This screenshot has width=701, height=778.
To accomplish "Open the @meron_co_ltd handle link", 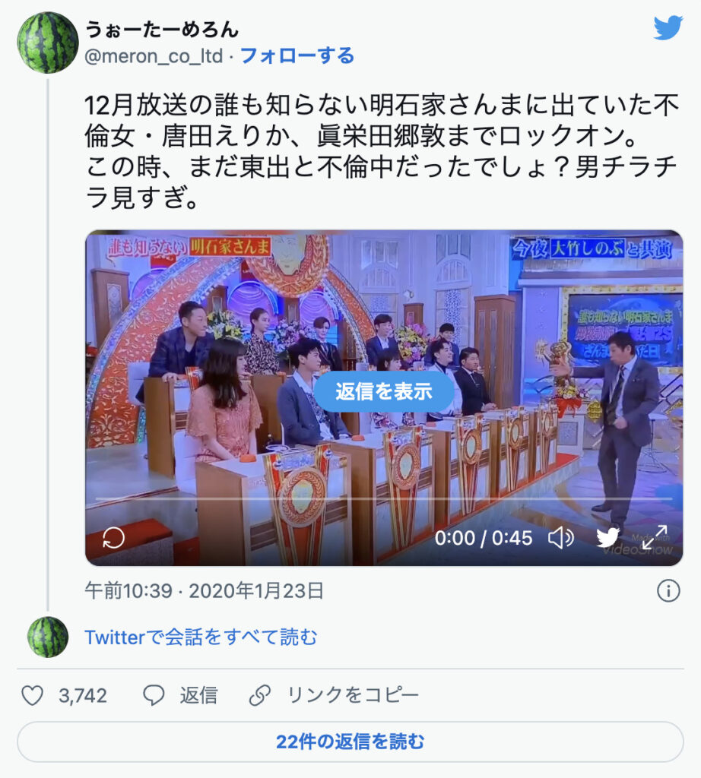I will coord(154,56).
